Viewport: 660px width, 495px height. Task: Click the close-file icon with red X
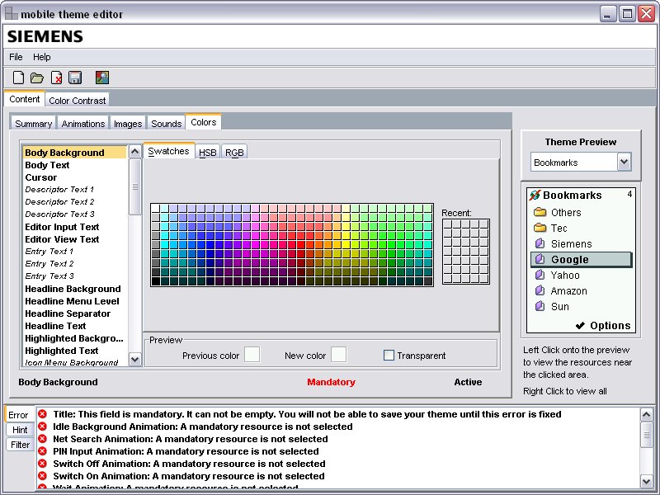pyautogui.click(x=56, y=78)
